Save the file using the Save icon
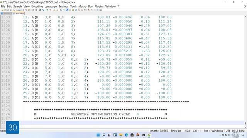 coord(8,10)
